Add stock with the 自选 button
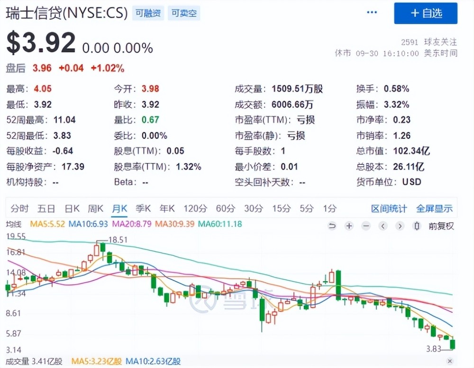The width and height of the screenshot is (474, 368). click(426, 13)
